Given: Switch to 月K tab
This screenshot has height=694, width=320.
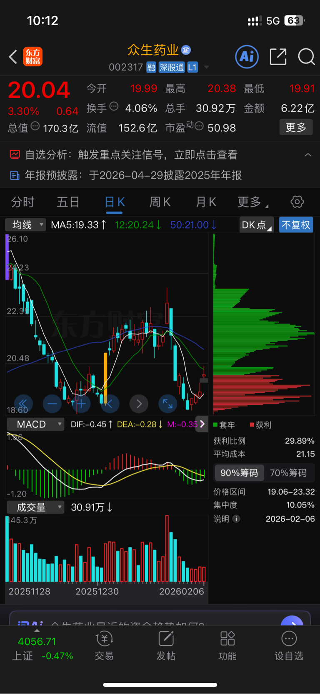Looking at the screenshot, I should coord(206,202).
